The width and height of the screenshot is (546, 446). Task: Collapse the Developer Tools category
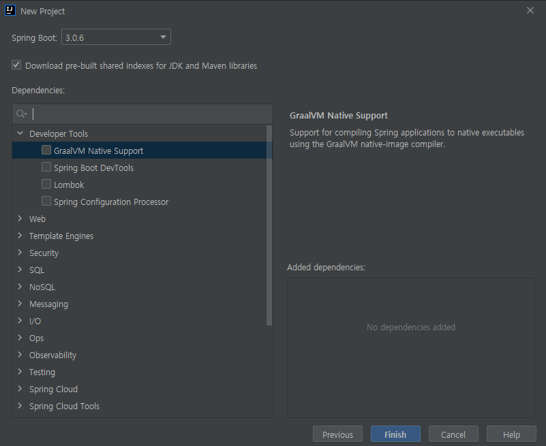click(x=20, y=133)
